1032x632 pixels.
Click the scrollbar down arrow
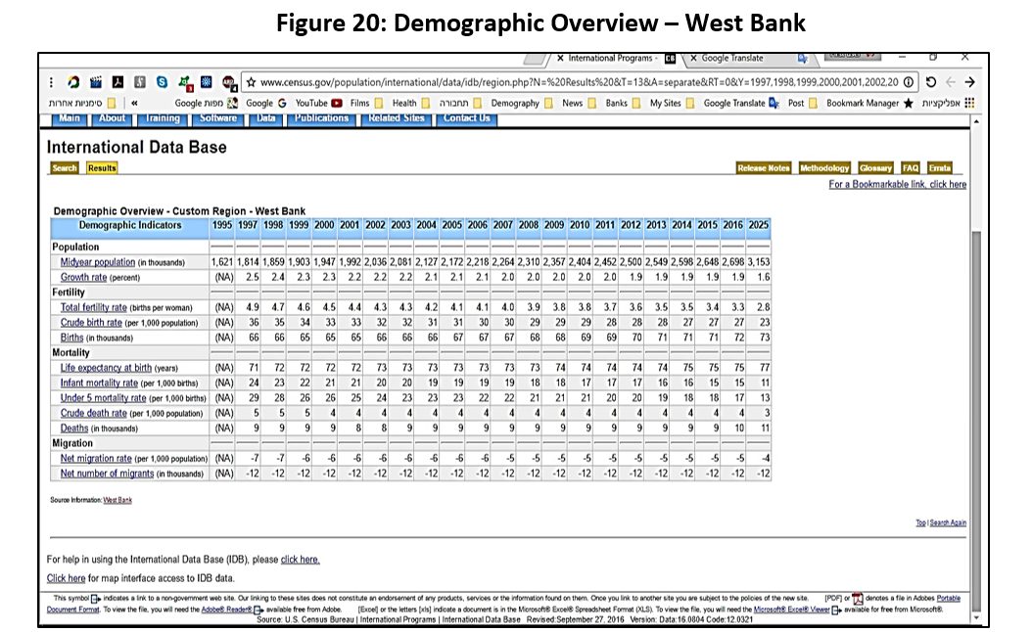coord(976,617)
